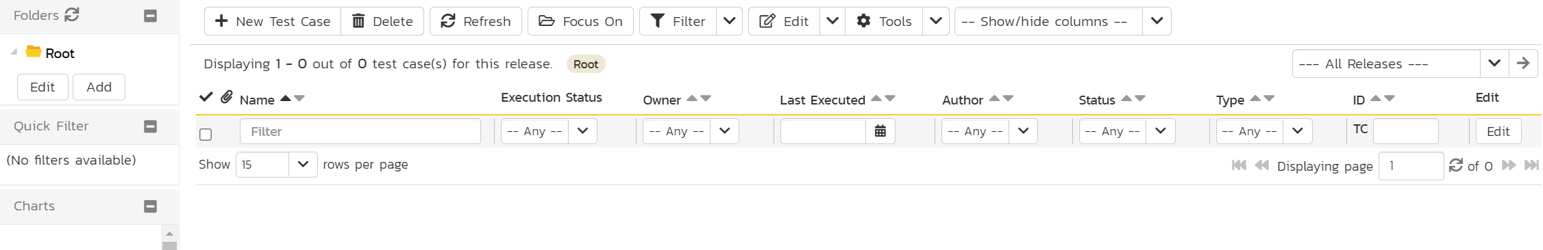Click the Add folder button
1543x250 pixels.
pyautogui.click(x=99, y=87)
